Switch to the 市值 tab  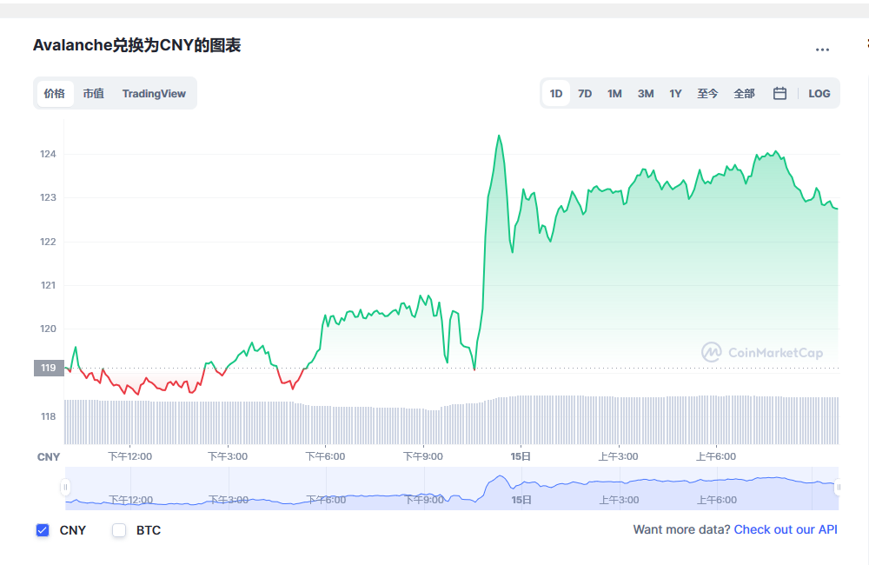[94, 93]
